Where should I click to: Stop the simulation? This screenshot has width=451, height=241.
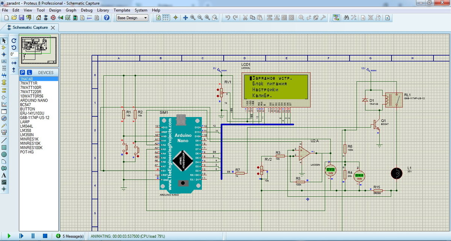[45, 236]
